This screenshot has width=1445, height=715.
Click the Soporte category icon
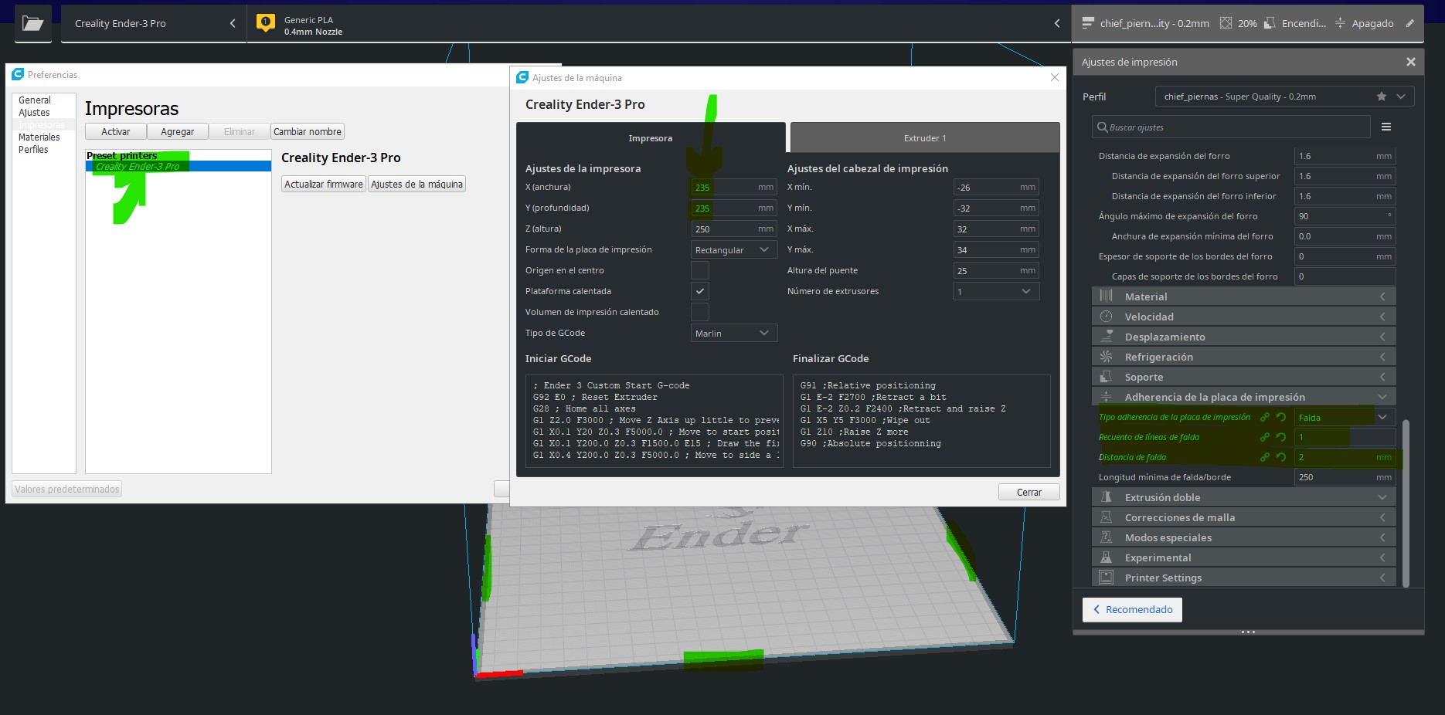tap(1107, 376)
